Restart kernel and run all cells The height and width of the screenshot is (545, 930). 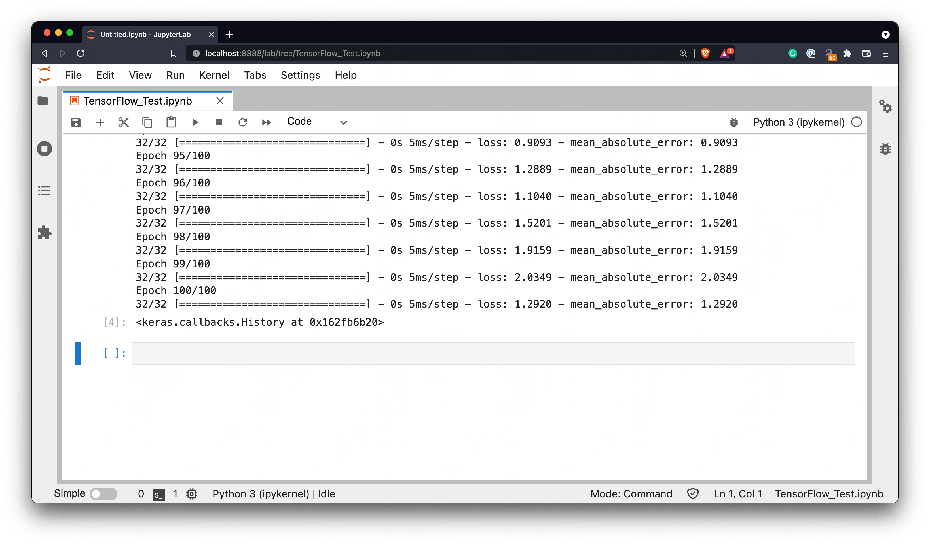click(x=266, y=122)
